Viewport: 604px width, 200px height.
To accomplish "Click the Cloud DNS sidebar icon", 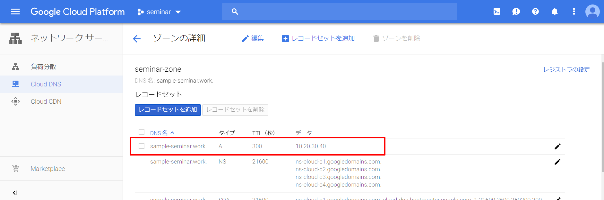I will tap(15, 84).
